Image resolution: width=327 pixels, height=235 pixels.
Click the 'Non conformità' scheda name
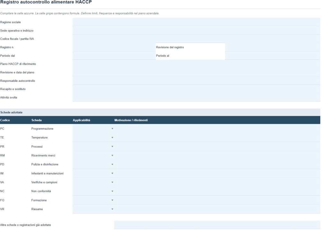point(41,191)
